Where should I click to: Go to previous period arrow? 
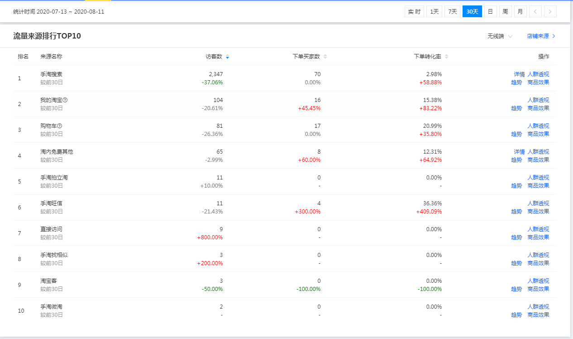pyautogui.click(x=535, y=12)
